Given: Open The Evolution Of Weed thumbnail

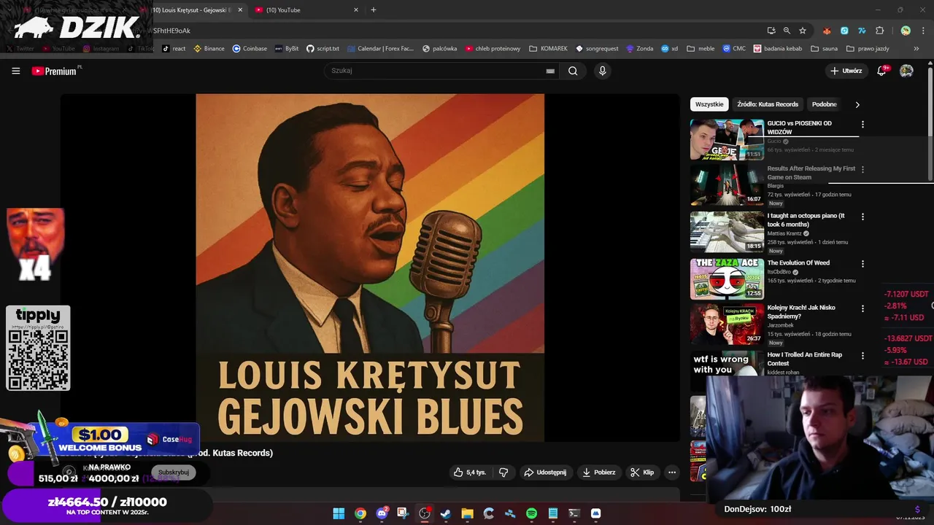Looking at the screenshot, I should click(727, 279).
